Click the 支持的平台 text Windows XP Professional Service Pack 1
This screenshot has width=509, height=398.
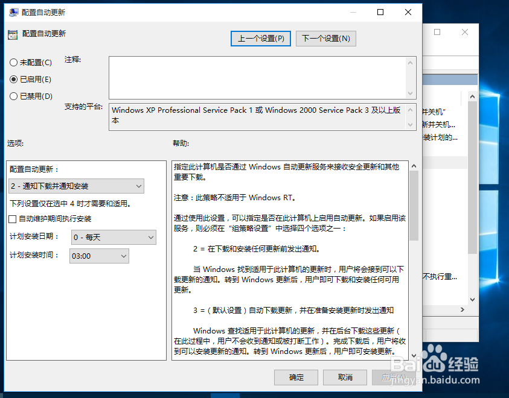click(x=182, y=110)
